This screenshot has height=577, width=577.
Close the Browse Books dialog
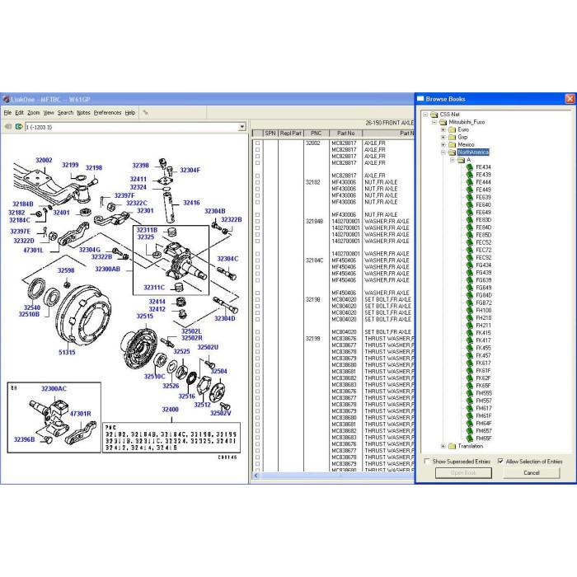pos(570,99)
